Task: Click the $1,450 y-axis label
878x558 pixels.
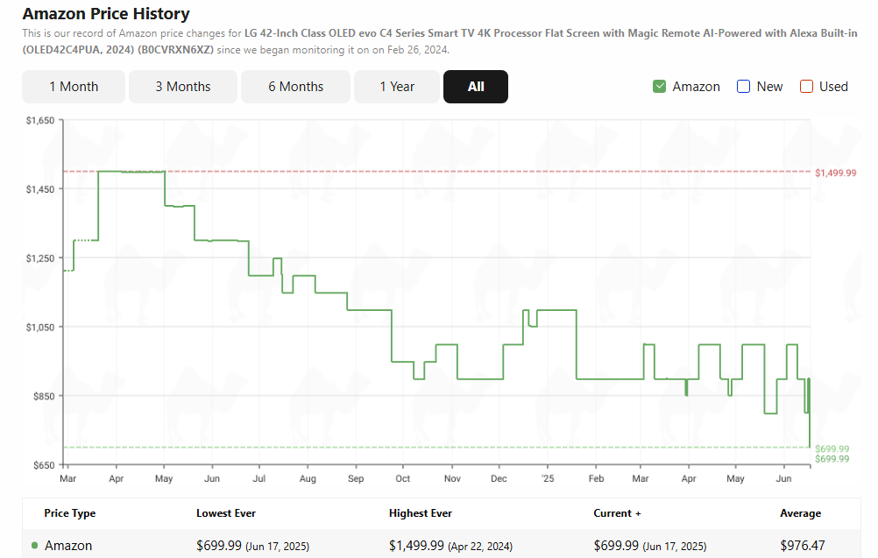Action: [40, 189]
